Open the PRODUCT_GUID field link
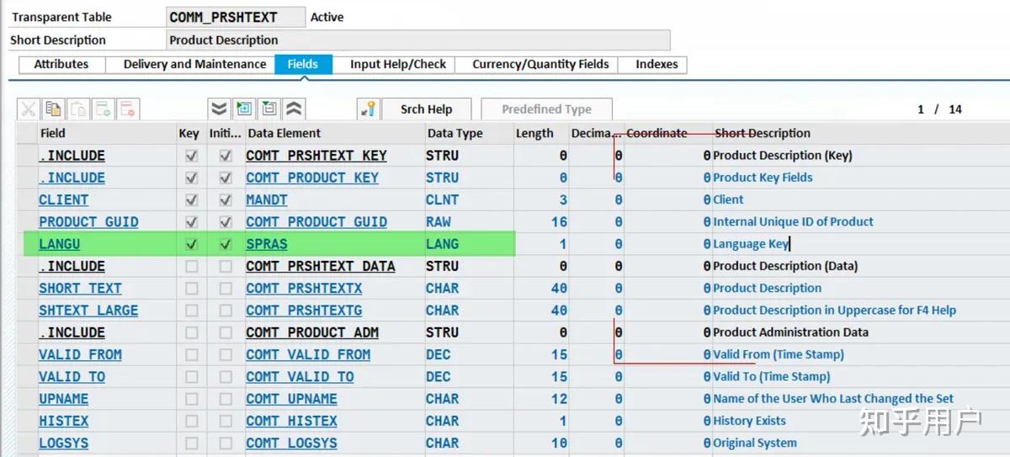1010x457 pixels. (x=88, y=222)
